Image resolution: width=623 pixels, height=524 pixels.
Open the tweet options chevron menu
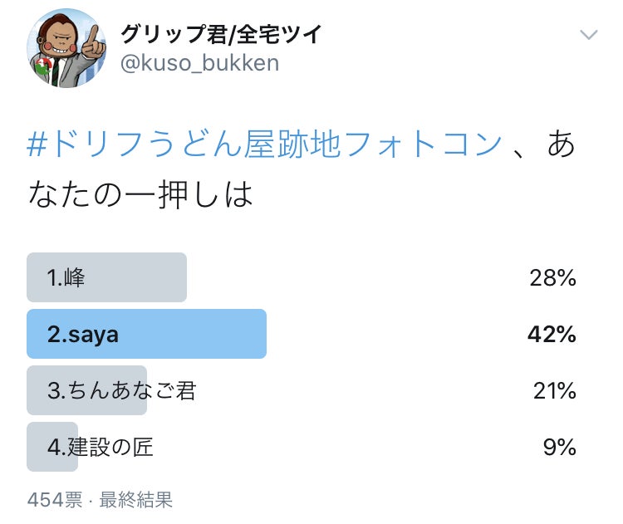[x=588, y=35]
